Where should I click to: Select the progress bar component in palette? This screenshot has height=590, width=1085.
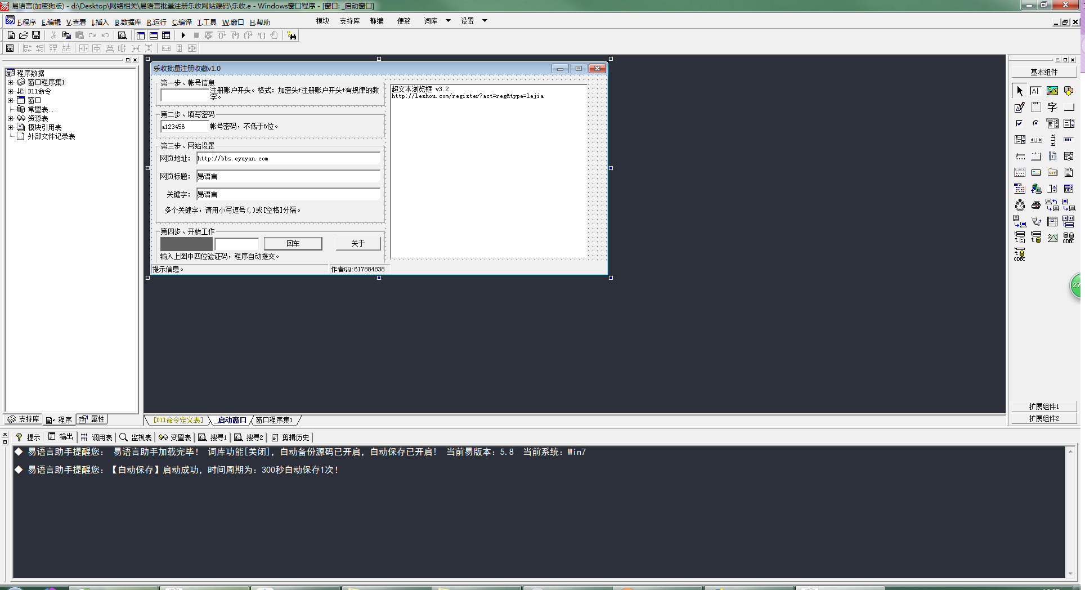(x=1068, y=140)
